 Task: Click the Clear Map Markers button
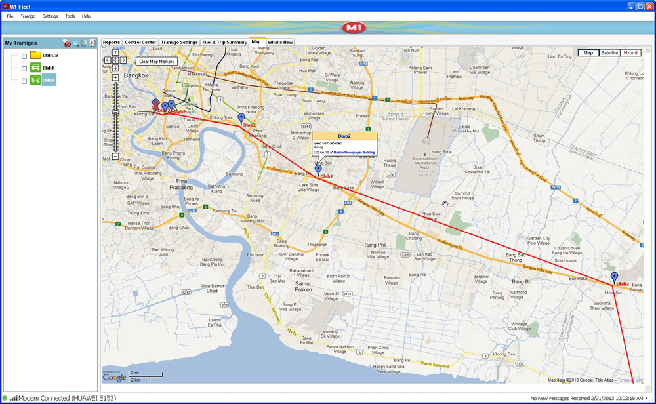point(157,61)
